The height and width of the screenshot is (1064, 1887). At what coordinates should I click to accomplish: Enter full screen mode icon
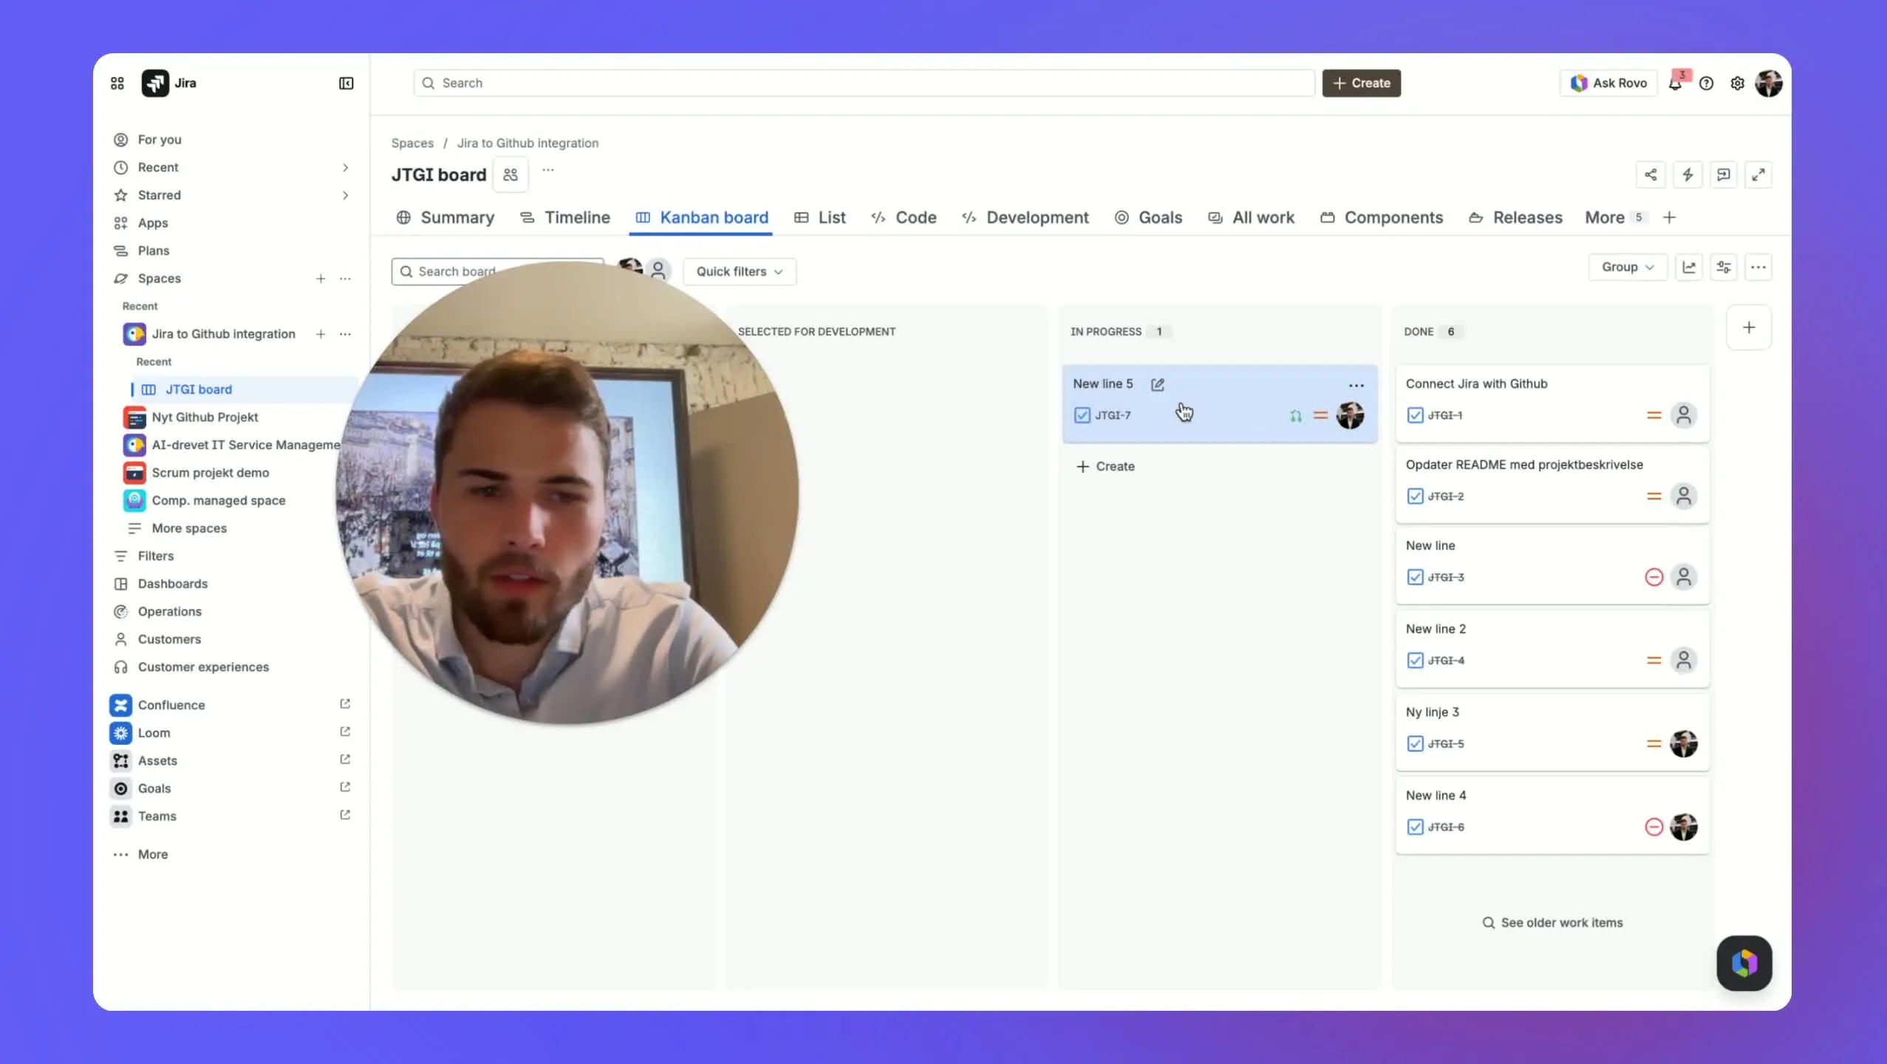[x=1758, y=175]
